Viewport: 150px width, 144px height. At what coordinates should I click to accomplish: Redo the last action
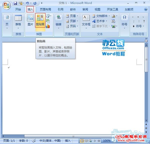[35, 3]
